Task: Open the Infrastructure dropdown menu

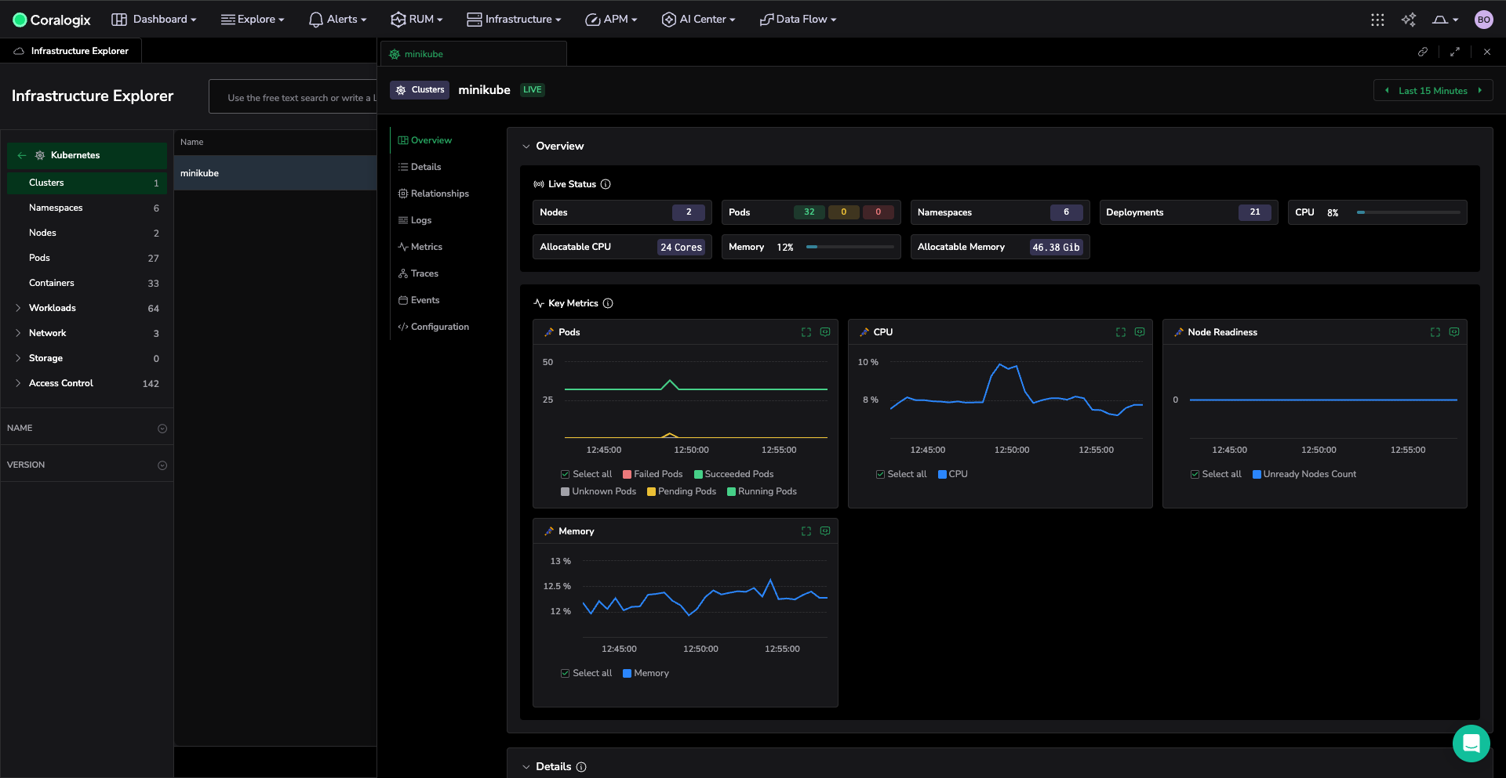Action: [514, 20]
